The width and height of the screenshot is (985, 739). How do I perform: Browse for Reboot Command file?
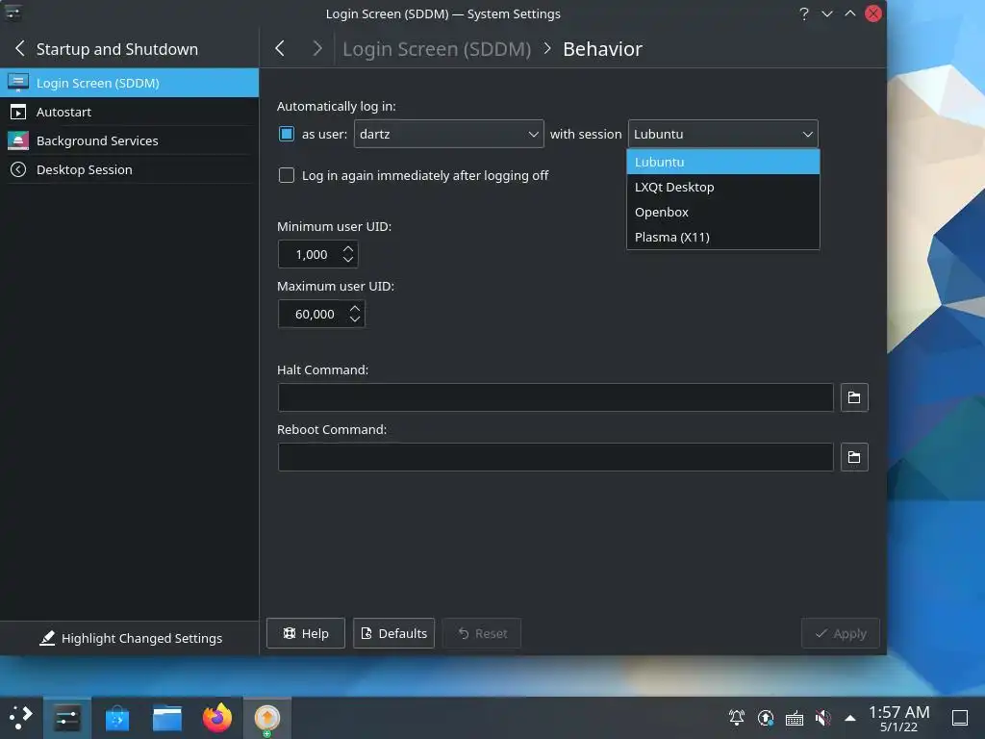(854, 457)
